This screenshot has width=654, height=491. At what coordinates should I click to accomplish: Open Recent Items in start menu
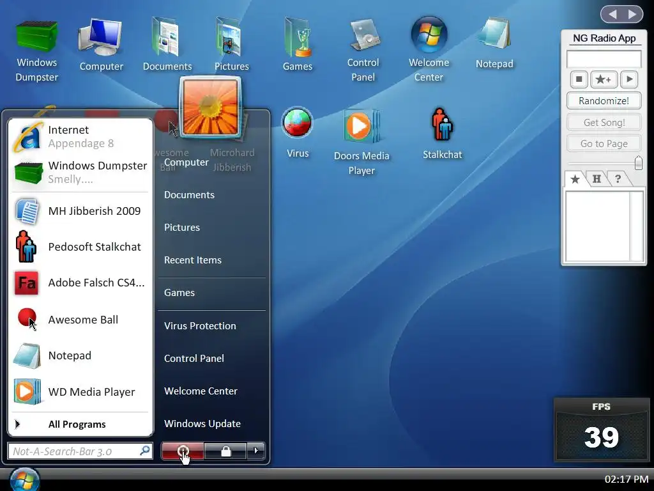pos(193,260)
